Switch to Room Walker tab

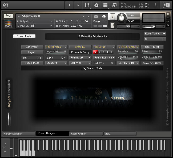click(x=86, y=134)
